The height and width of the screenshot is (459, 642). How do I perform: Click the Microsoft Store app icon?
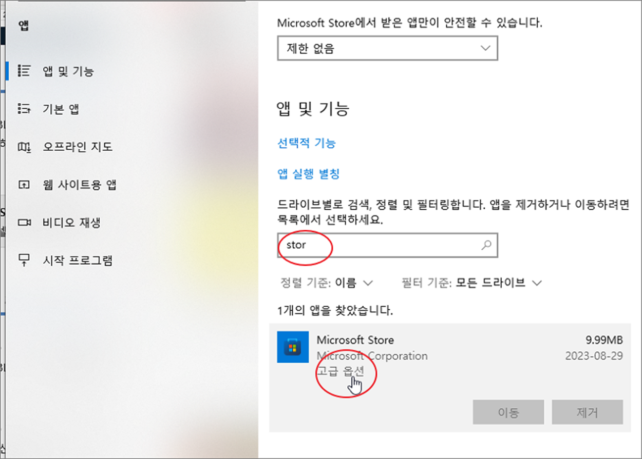click(x=293, y=347)
